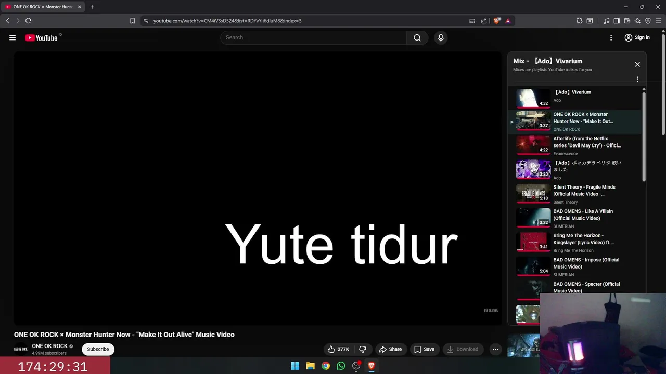Image resolution: width=666 pixels, height=374 pixels.
Task: Go back in browser history
Action: [x=7, y=21]
